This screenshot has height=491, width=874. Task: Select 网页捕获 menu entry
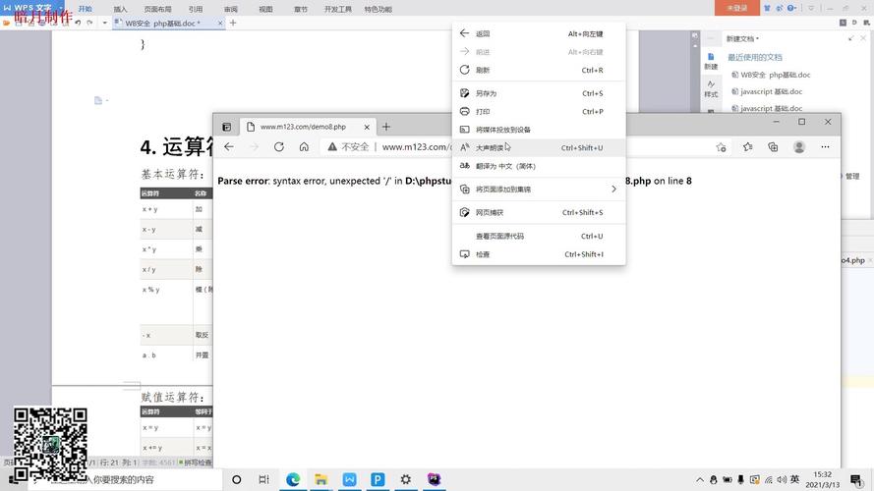click(539, 213)
